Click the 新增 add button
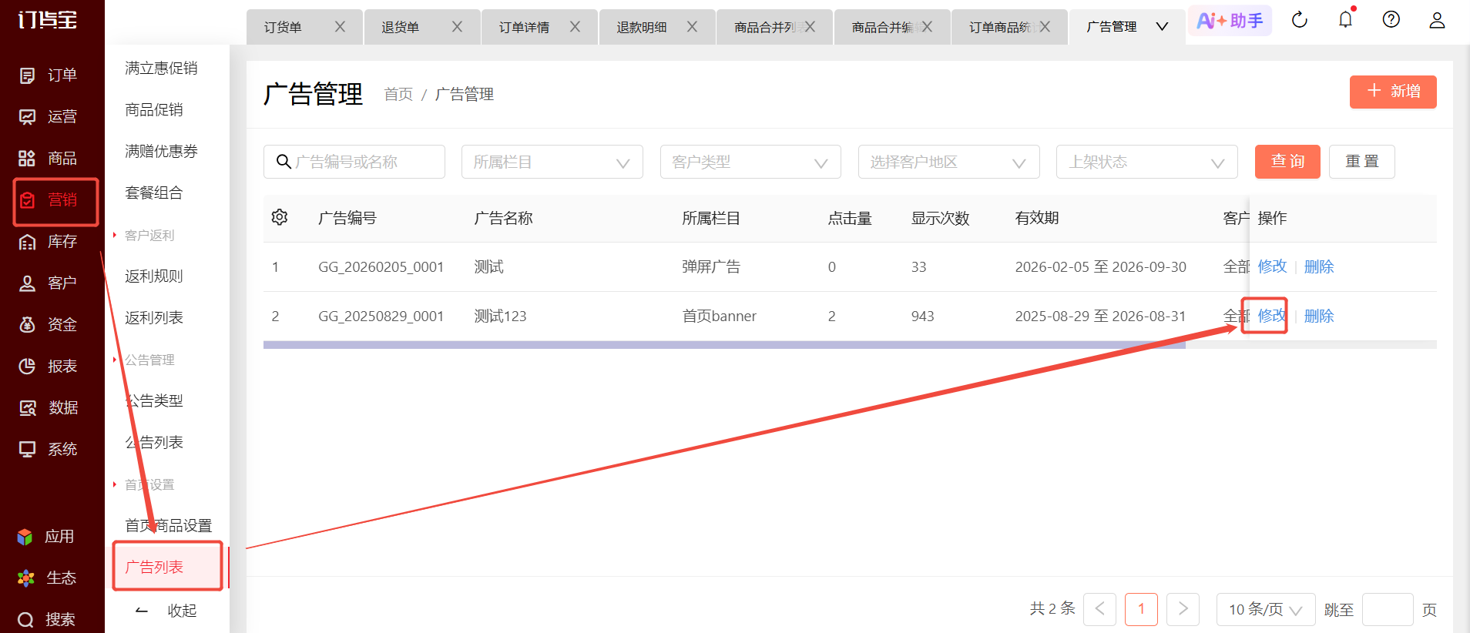Viewport: 1470px width, 633px height. [1393, 92]
